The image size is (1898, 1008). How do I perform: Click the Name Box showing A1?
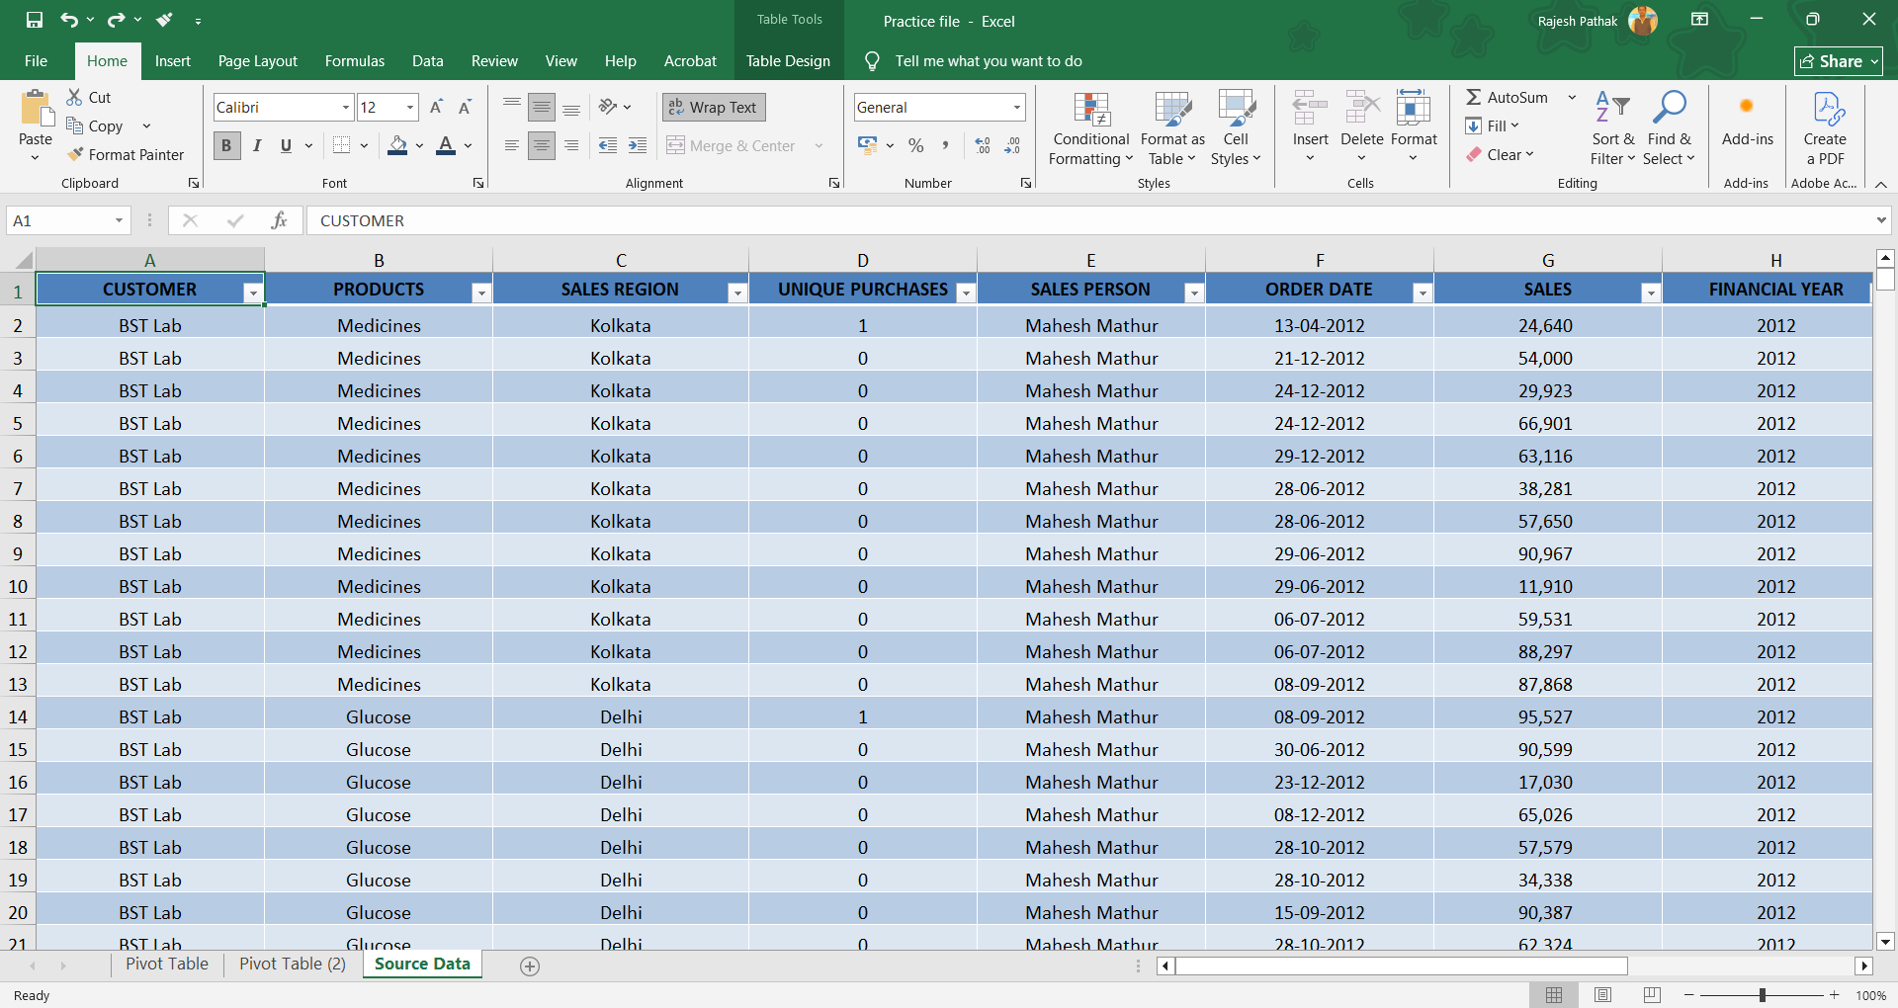(59, 219)
